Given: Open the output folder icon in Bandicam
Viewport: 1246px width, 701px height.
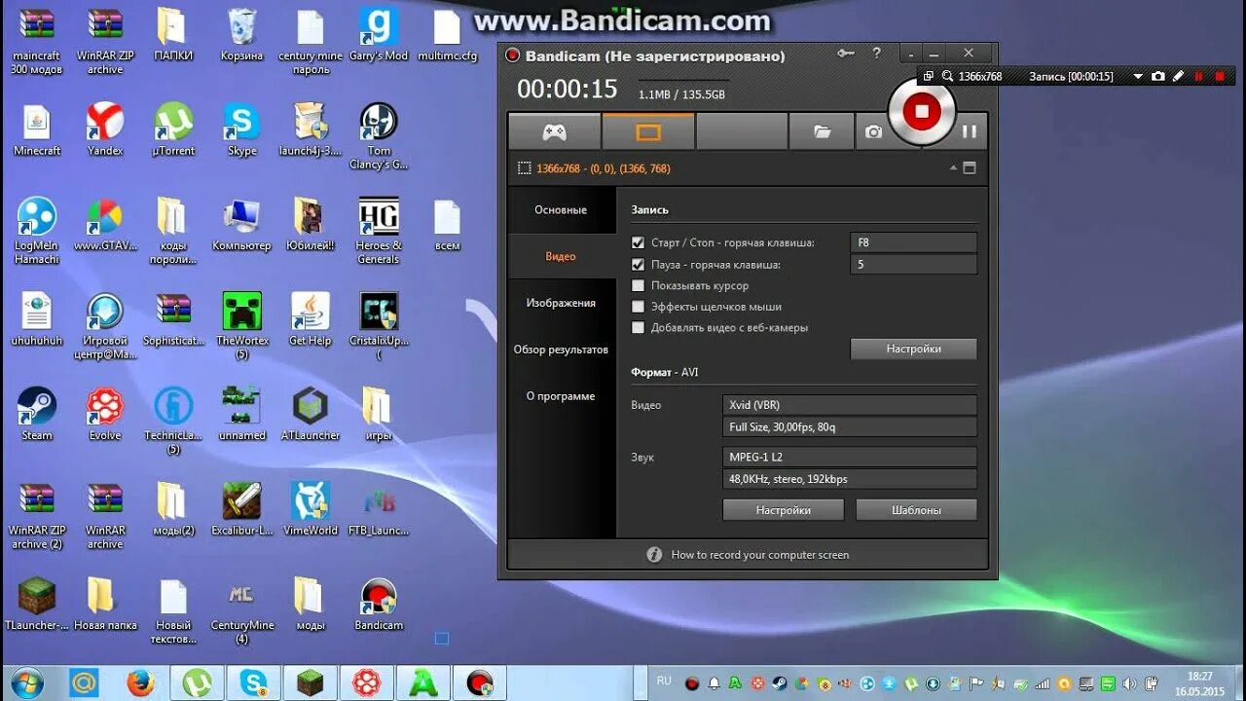Looking at the screenshot, I should 822,131.
